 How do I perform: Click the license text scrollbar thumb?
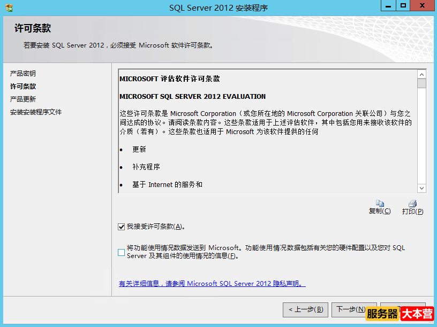(x=421, y=83)
